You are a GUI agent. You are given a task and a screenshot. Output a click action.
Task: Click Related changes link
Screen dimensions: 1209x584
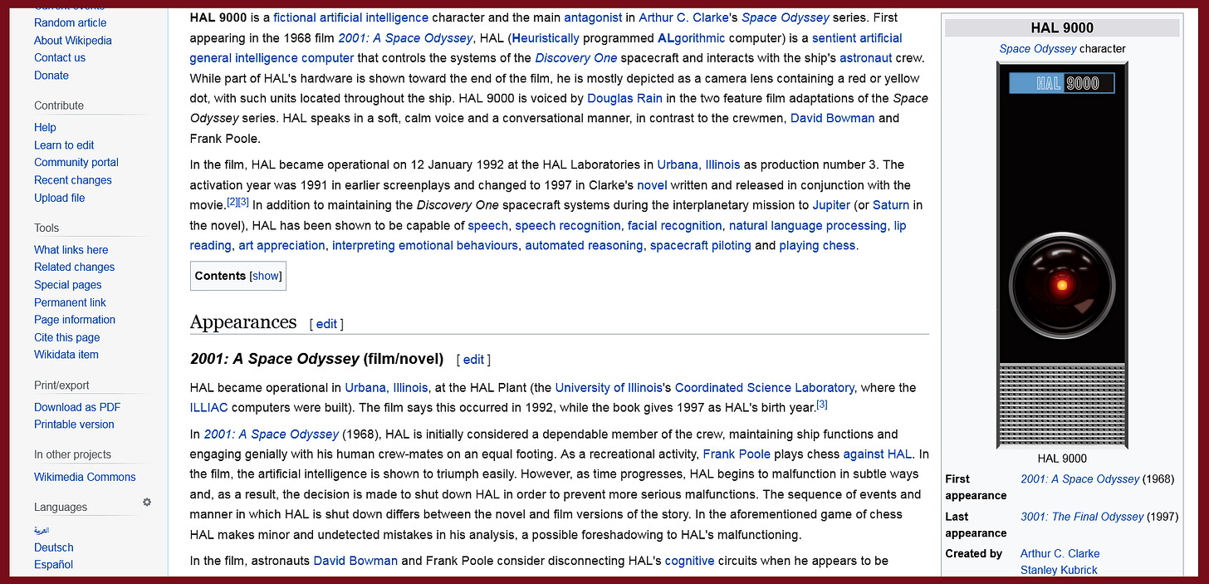(x=75, y=267)
